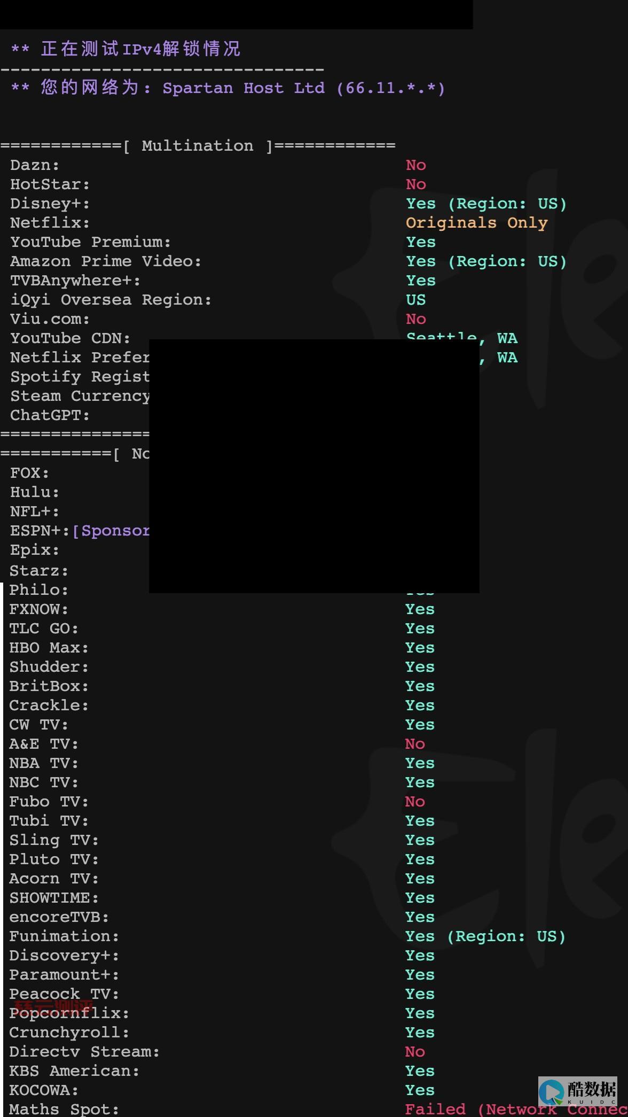This screenshot has height=1117, width=628.
Task: Click the 'Crackle:' label
Action: 49,705
